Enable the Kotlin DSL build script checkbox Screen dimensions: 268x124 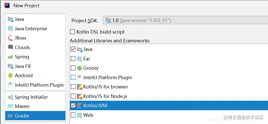(72, 32)
